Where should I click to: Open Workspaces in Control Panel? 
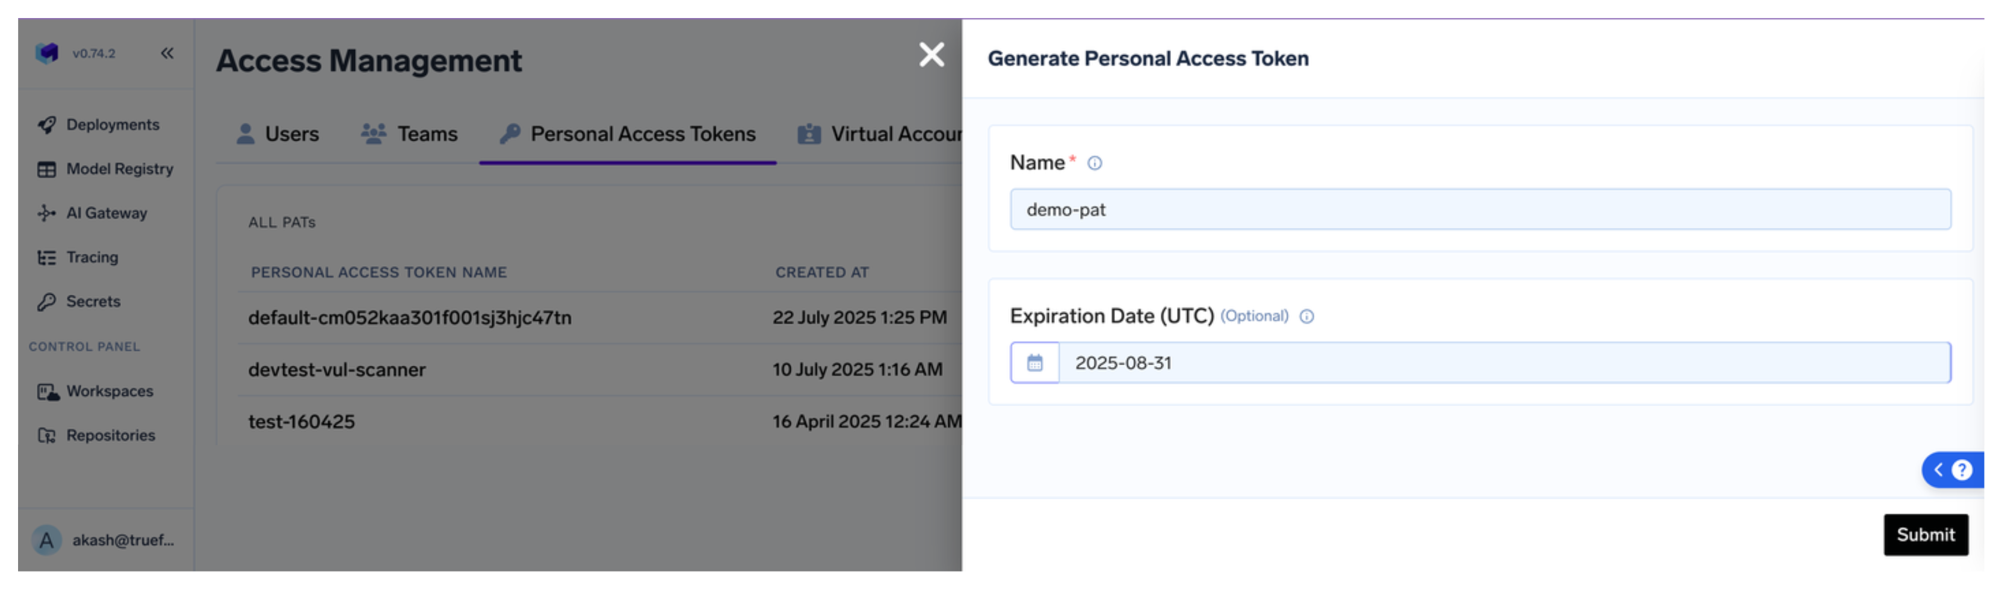[109, 392]
